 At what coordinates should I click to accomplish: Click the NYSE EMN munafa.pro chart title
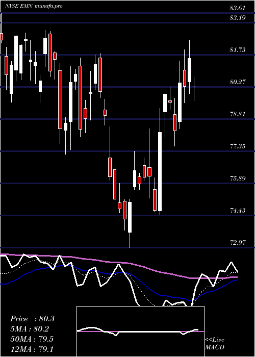34,6
